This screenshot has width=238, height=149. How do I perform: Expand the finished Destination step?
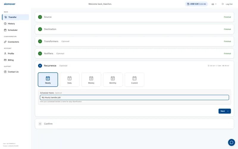pos(134,29)
